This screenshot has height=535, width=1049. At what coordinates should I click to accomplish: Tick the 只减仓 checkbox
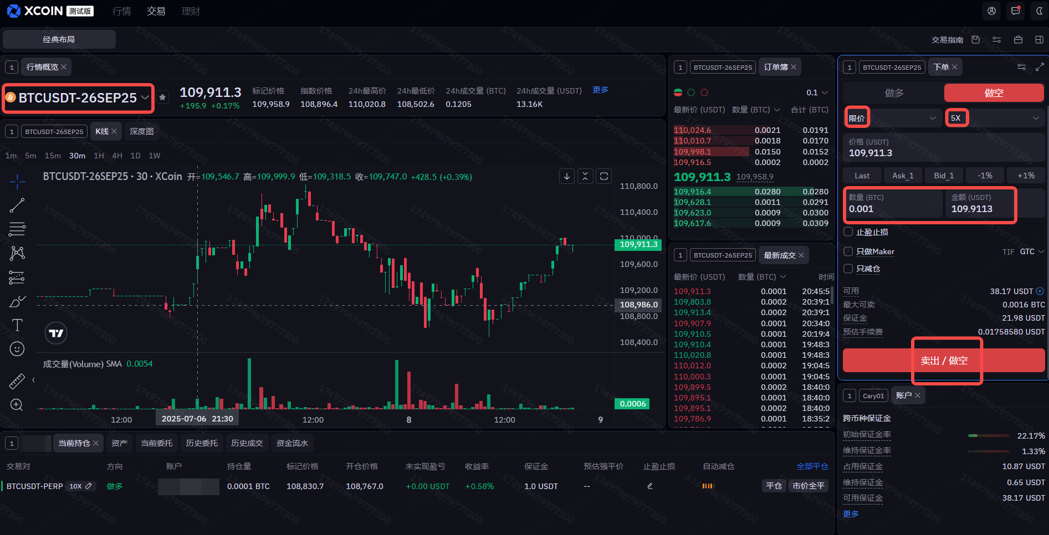pyautogui.click(x=848, y=269)
